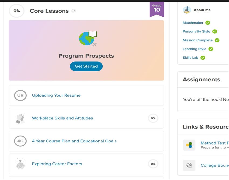Click the UR circle icon for resume

pyautogui.click(x=20, y=95)
